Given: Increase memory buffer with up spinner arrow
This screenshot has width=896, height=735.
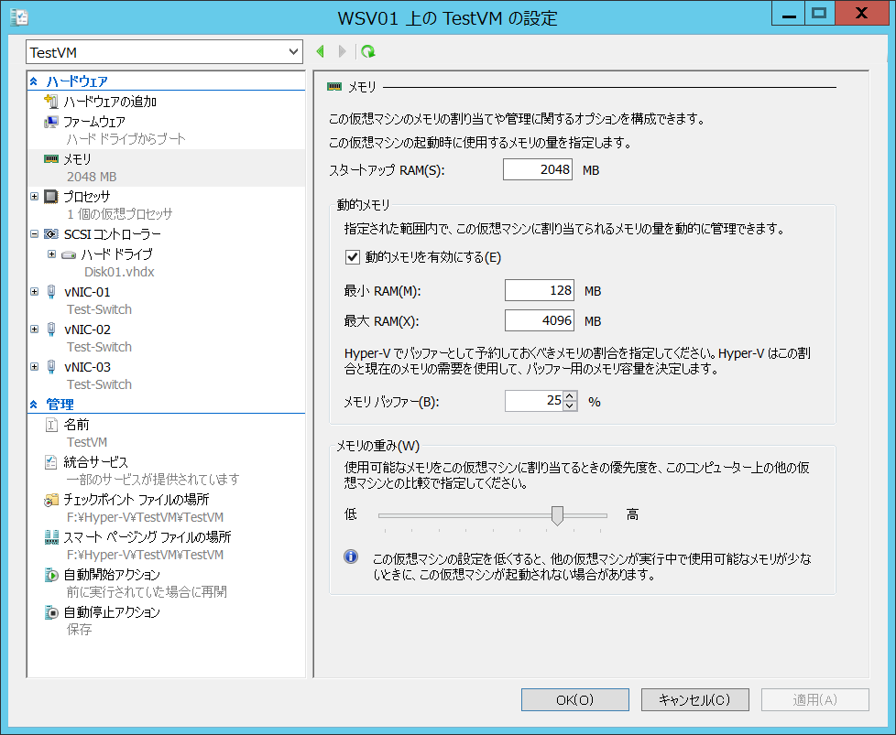Looking at the screenshot, I should pyautogui.click(x=570, y=396).
